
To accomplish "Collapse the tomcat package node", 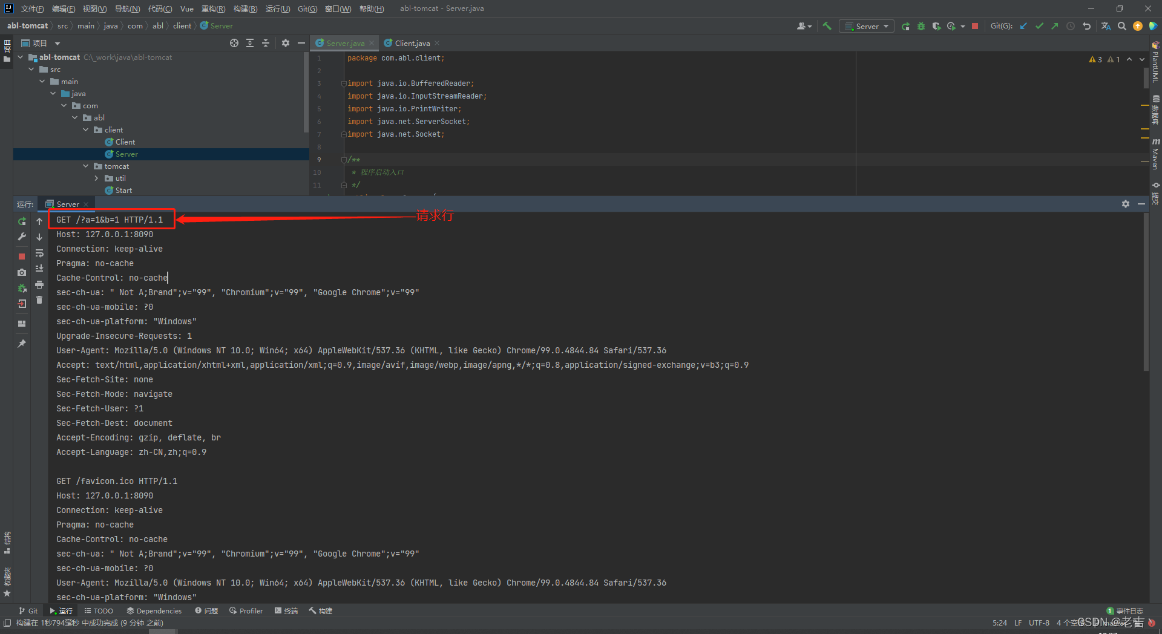I will [x=86, y=166].
